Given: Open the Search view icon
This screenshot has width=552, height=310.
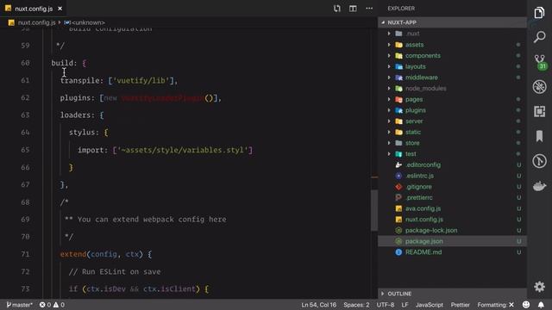Looking at the screenshot, I should click(539, 37).
